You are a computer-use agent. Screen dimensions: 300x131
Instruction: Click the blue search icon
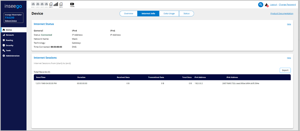pos(261,5)
